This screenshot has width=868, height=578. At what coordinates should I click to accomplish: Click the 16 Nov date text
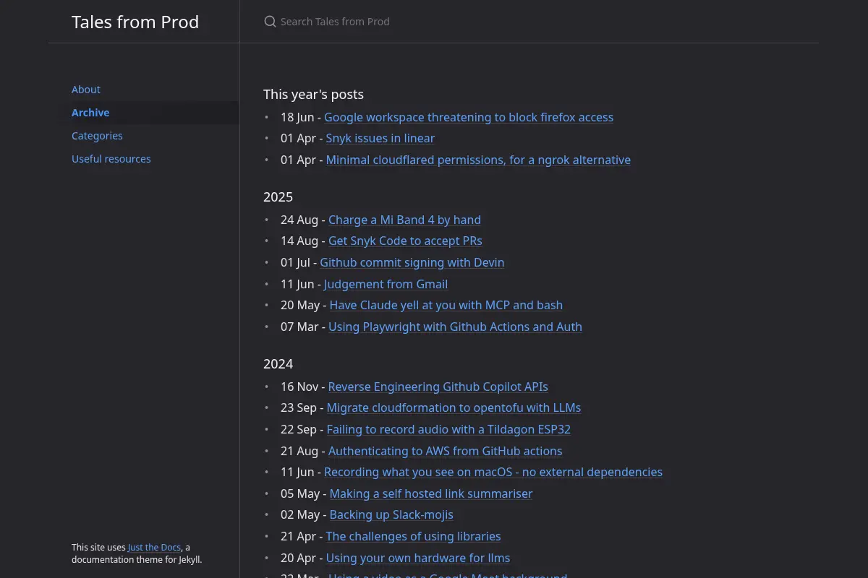point(299,387)
